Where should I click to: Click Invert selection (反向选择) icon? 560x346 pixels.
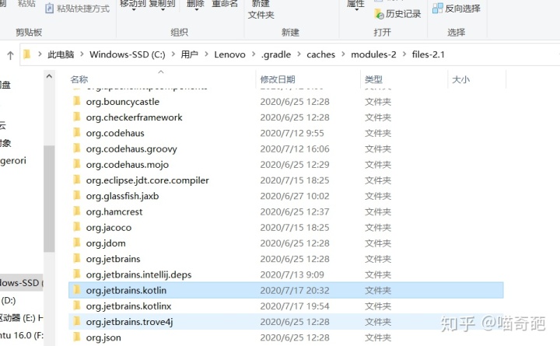(x=437, y=9)
